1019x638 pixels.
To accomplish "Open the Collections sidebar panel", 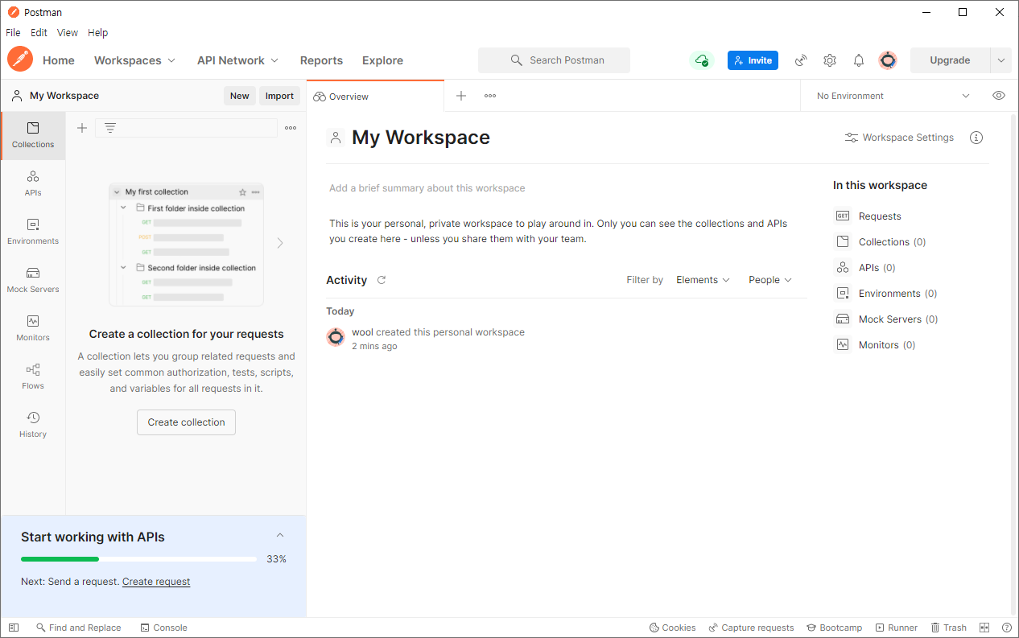I will [x=33, y=135].
